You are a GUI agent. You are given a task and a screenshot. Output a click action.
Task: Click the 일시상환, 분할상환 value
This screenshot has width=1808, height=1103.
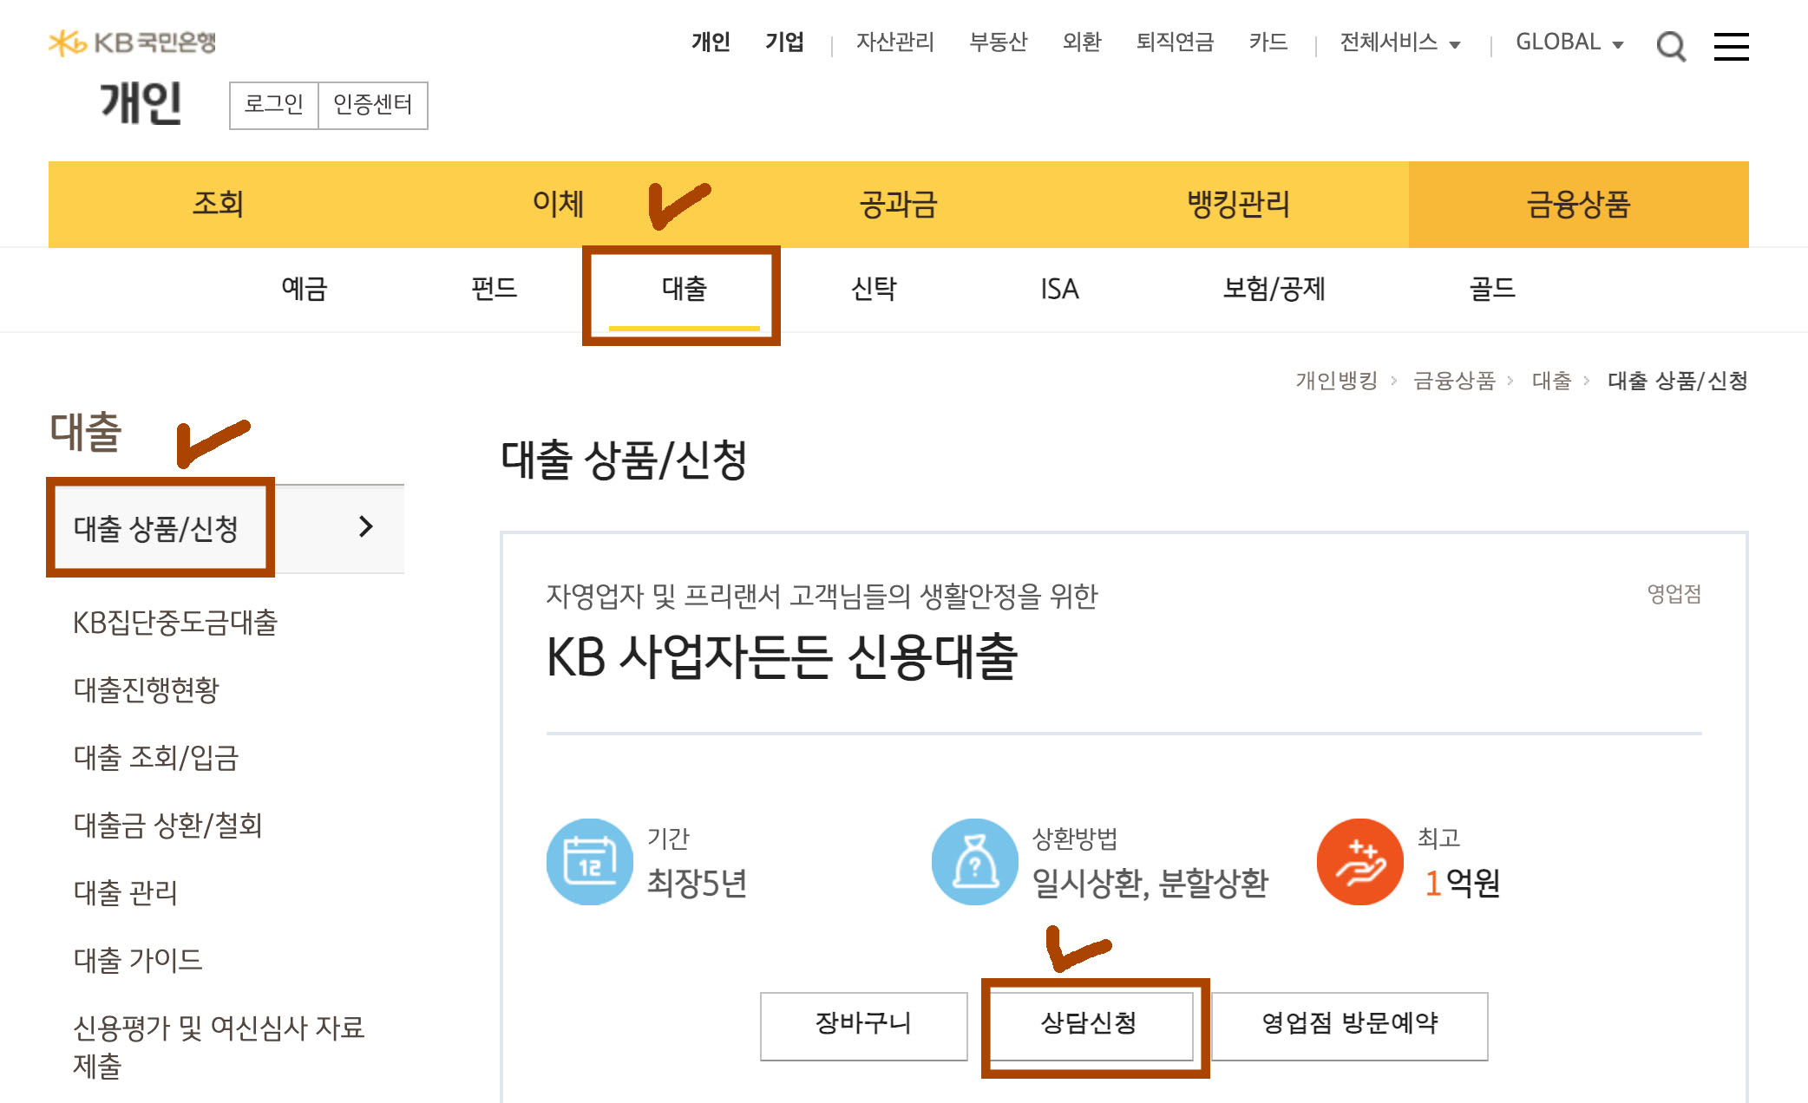point(1150,883)
